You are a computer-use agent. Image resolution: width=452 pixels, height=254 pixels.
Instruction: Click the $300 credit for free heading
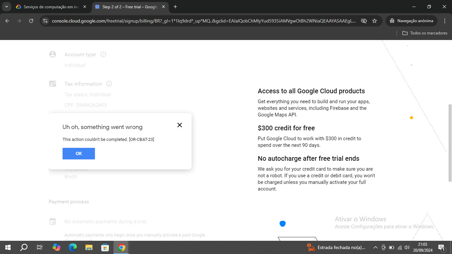point(286,128)
